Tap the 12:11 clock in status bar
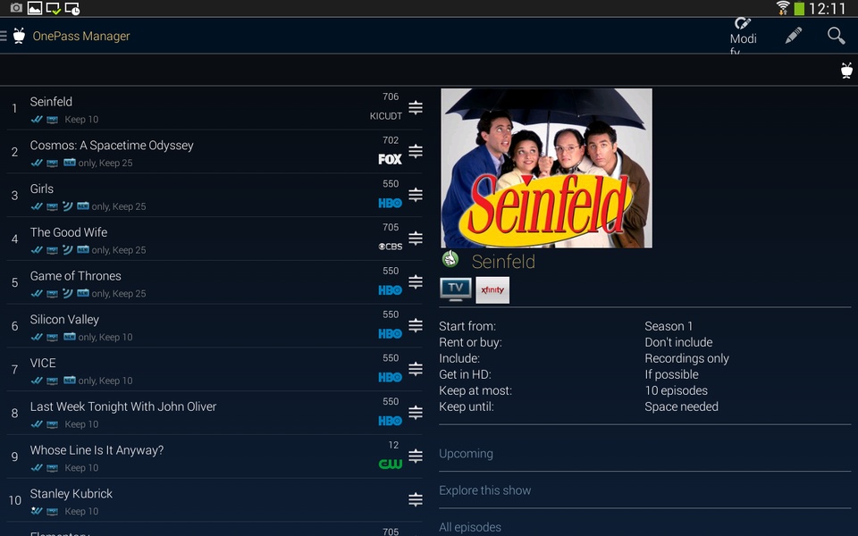 pos(828,8)
